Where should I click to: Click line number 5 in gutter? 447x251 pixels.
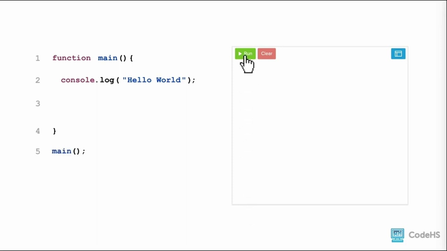pyautogui.click(x=38, y=151)
